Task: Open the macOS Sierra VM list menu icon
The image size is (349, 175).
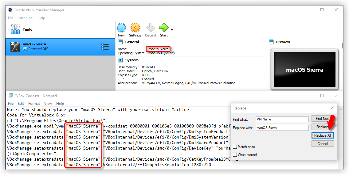Action: [x=105, y=47]
